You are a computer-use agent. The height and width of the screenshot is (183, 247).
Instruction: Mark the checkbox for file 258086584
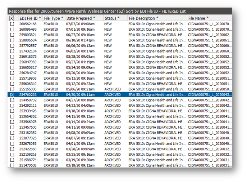point(12,40)
